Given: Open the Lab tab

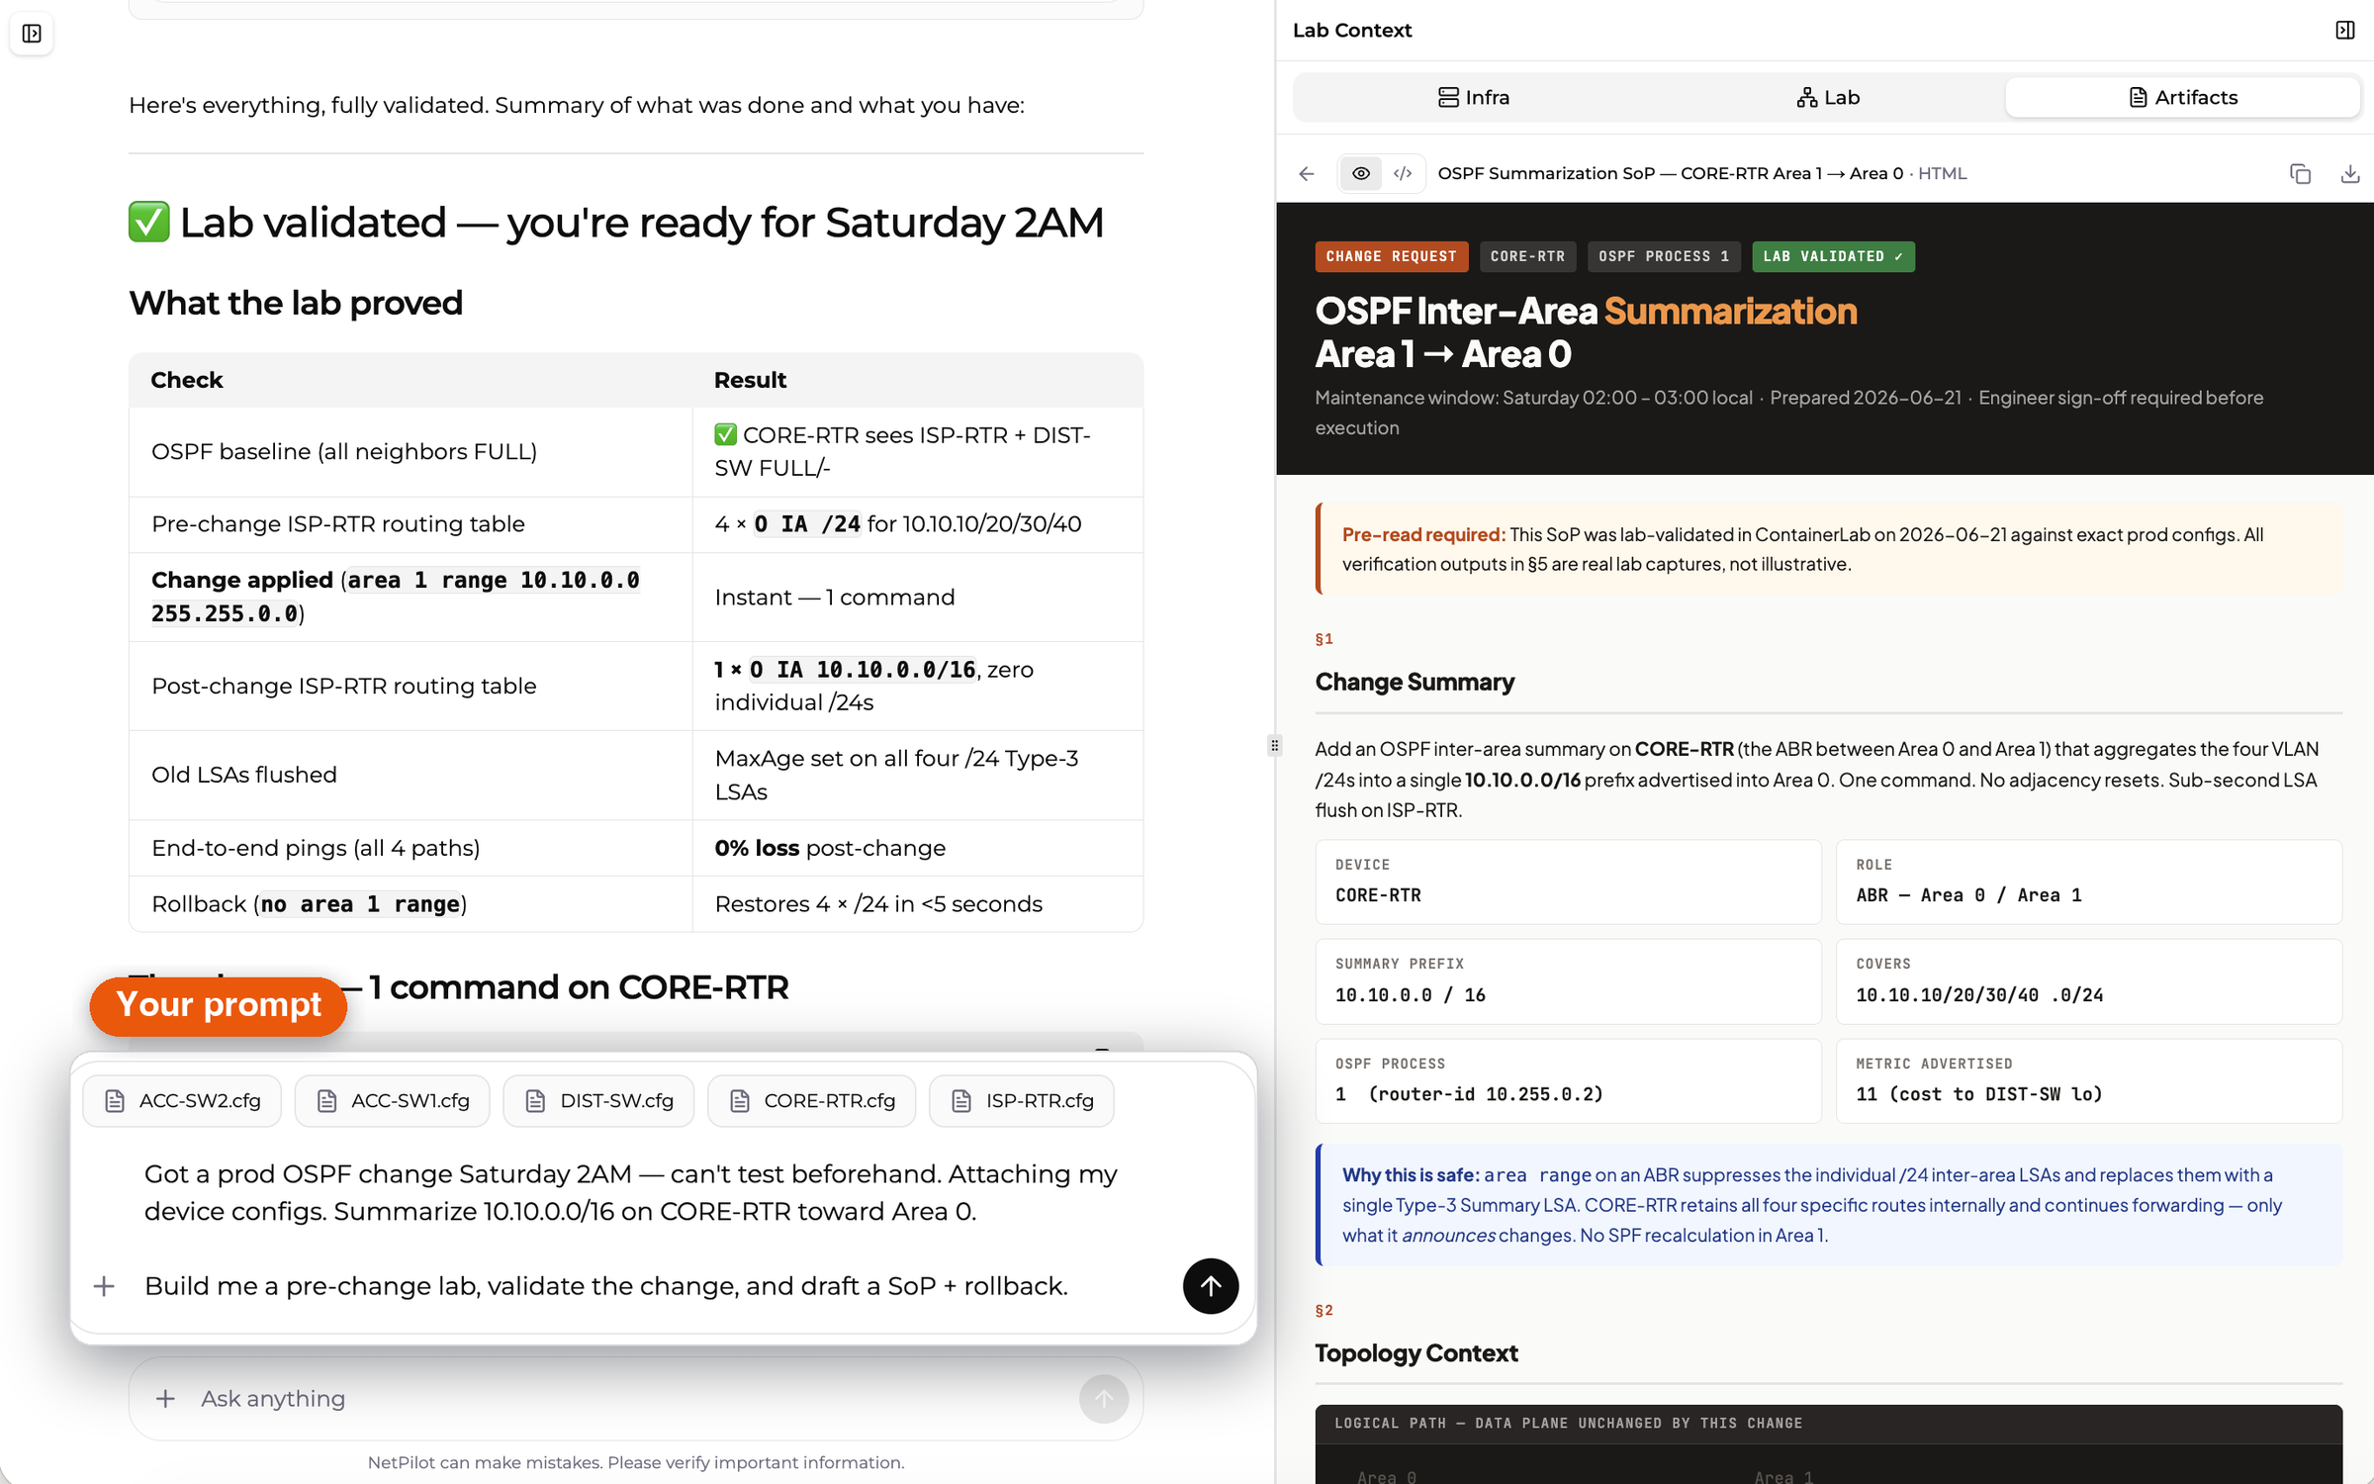Looking at the screenshot, I should [x=1828, y=97].
